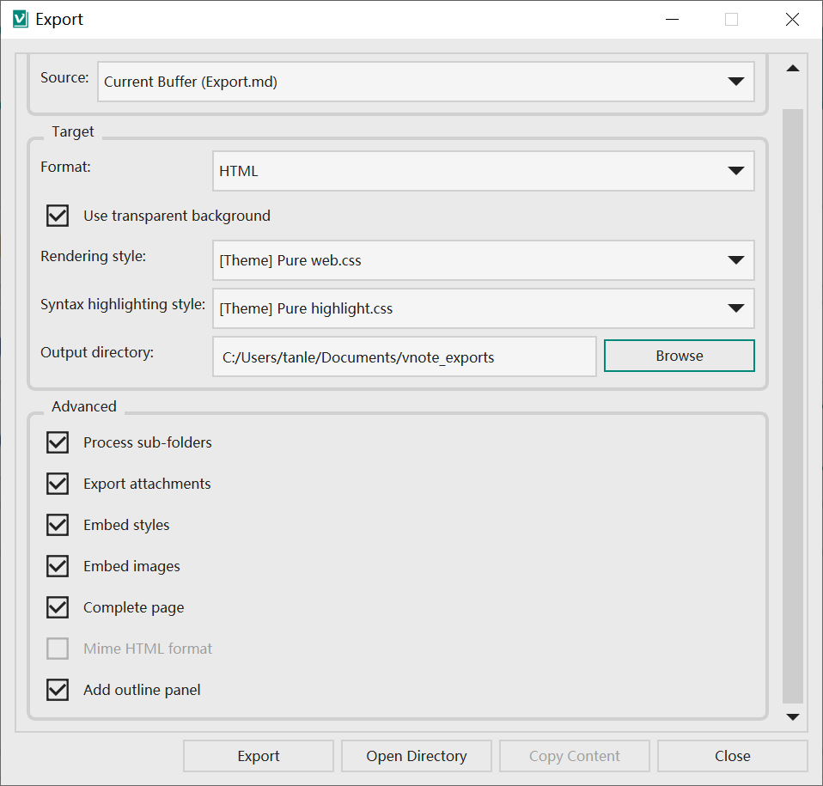
Task: Click the Output directory path field
Action: point(404,356)
